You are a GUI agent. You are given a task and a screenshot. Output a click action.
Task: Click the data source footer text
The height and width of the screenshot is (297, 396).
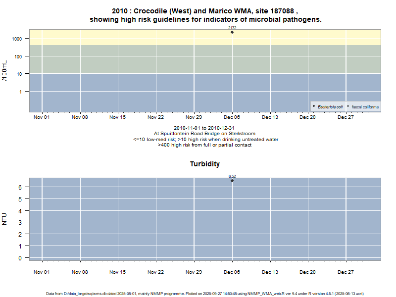pyautogui.click(x=205, y=294)
